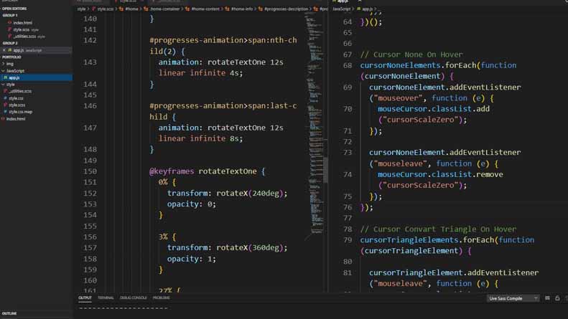Click the minimap of the style.scss editor

[x=314, y=123]
